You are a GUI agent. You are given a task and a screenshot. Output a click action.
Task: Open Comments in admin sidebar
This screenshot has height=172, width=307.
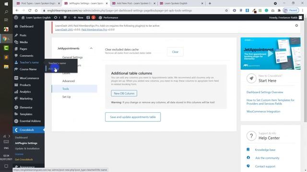click(x=26, y=56)
